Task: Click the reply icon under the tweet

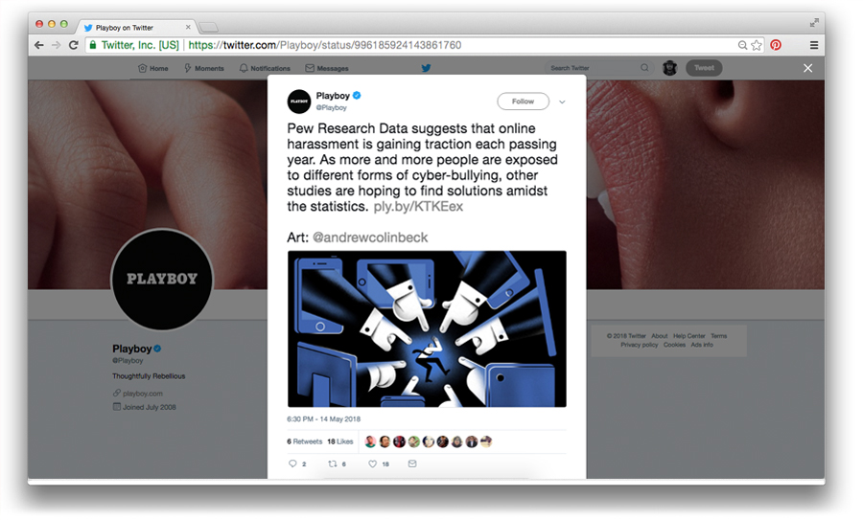Action: [292, 463]
